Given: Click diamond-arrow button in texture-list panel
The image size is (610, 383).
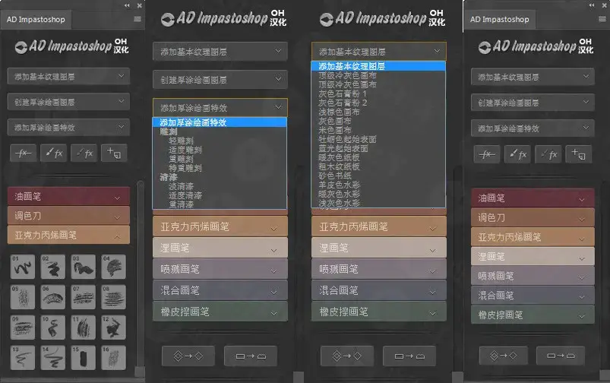Looking at the screenshot, I should pos(347,356).
